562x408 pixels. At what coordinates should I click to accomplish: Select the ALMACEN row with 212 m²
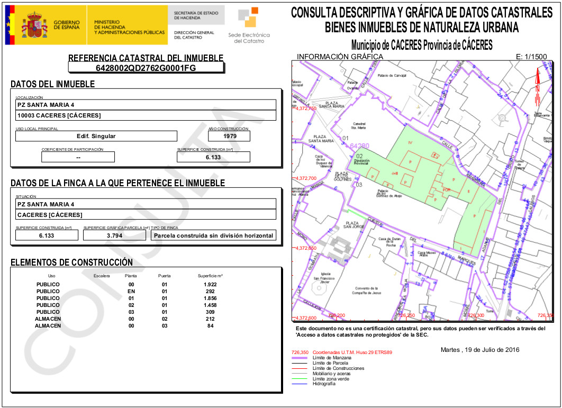pyautogui.click(x=127, y=319)
